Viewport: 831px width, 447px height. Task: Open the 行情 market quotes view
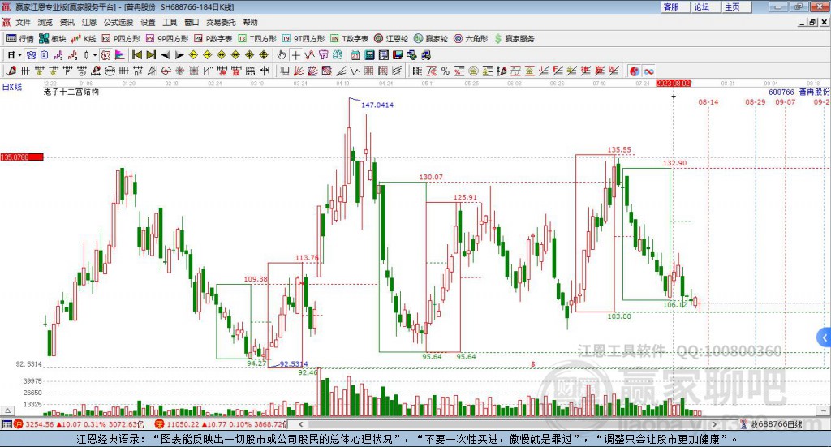pyautogui.click(x=19, y=39)
